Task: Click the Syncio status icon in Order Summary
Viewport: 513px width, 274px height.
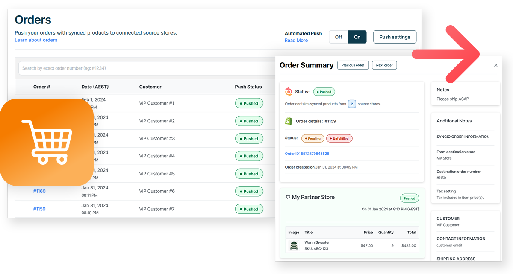Action: click(289, 91)
